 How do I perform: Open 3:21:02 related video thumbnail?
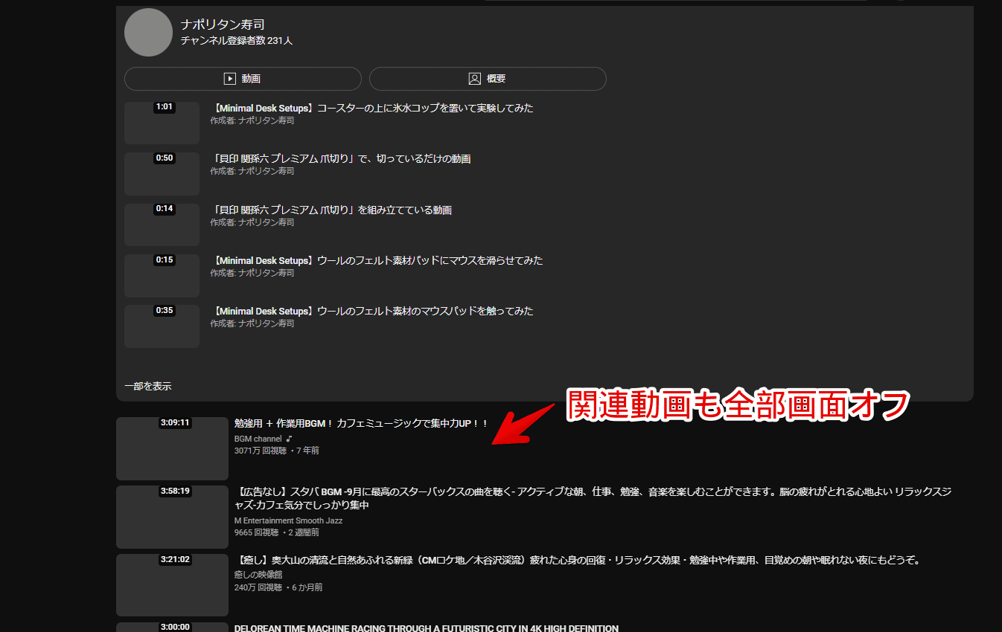pos(172,585)
